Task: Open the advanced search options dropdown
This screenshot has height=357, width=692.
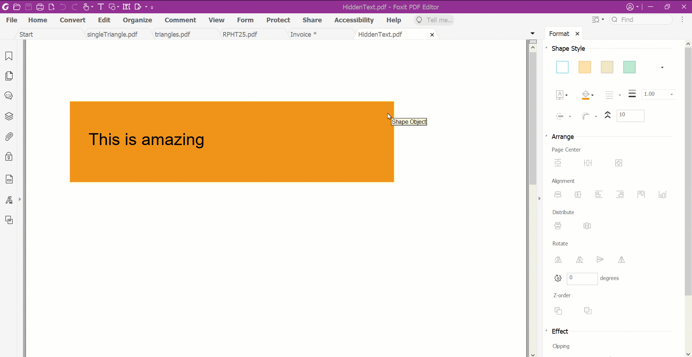Action: point(598,19)
